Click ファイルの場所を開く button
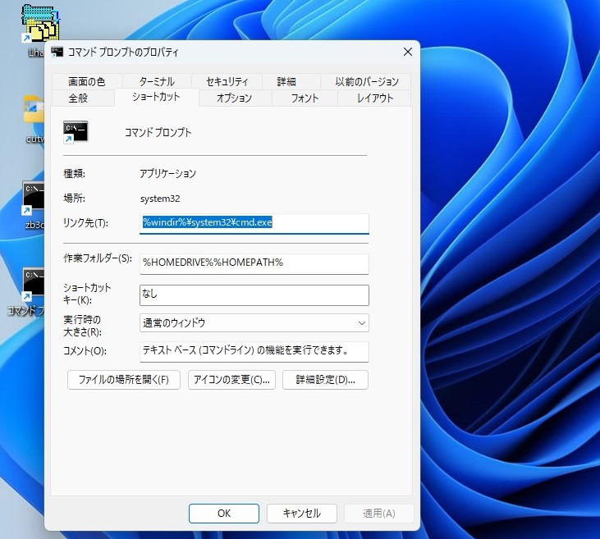600x539 pixels. pyautogui.click(x=124, y=380)
